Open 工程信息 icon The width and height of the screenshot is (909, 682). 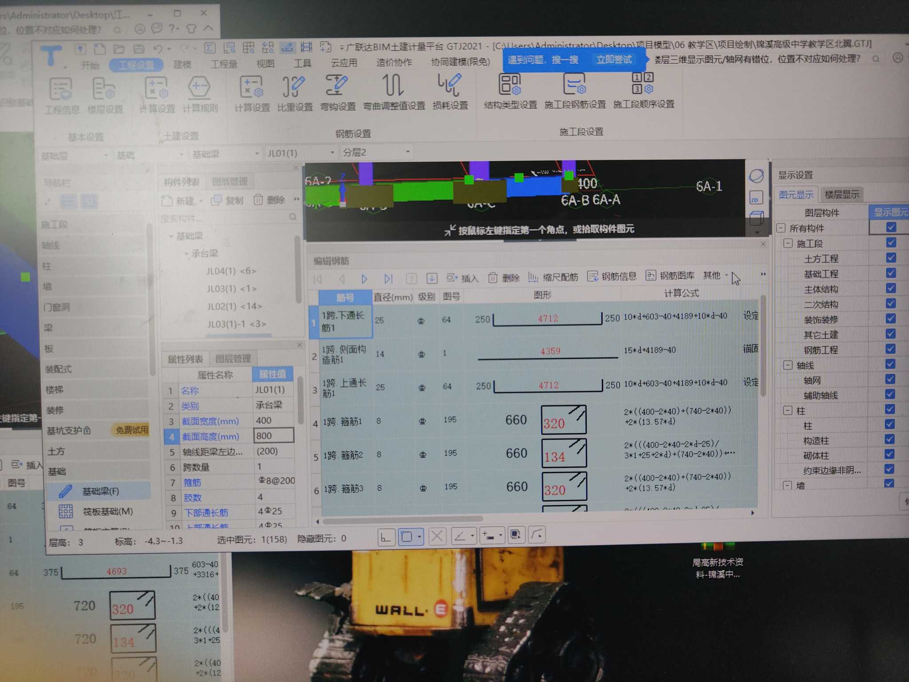[x=62, y=96]
